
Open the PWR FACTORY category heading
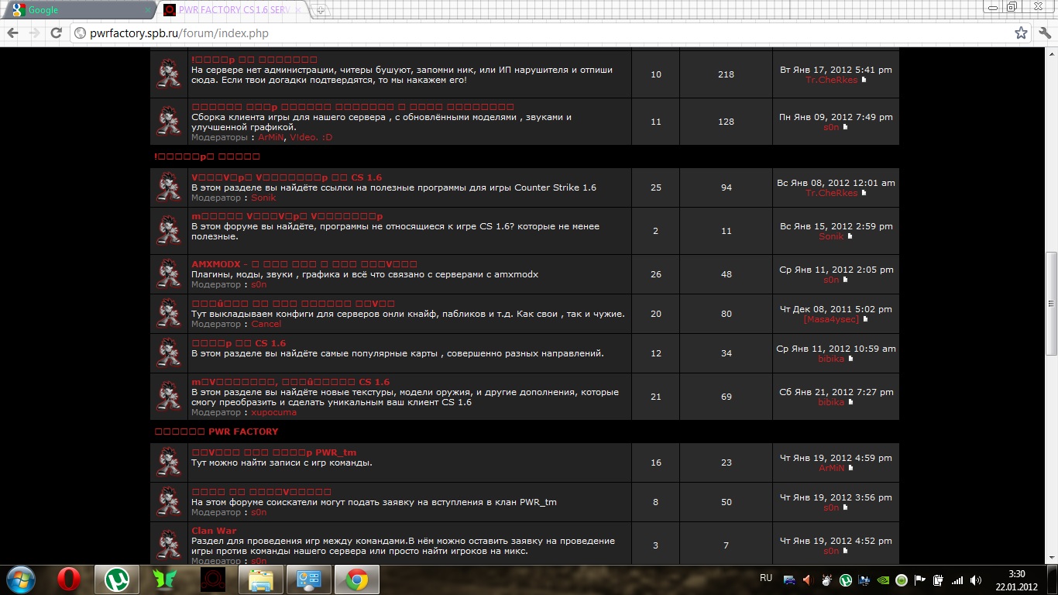pyautogui.click(x=216, y=432)
